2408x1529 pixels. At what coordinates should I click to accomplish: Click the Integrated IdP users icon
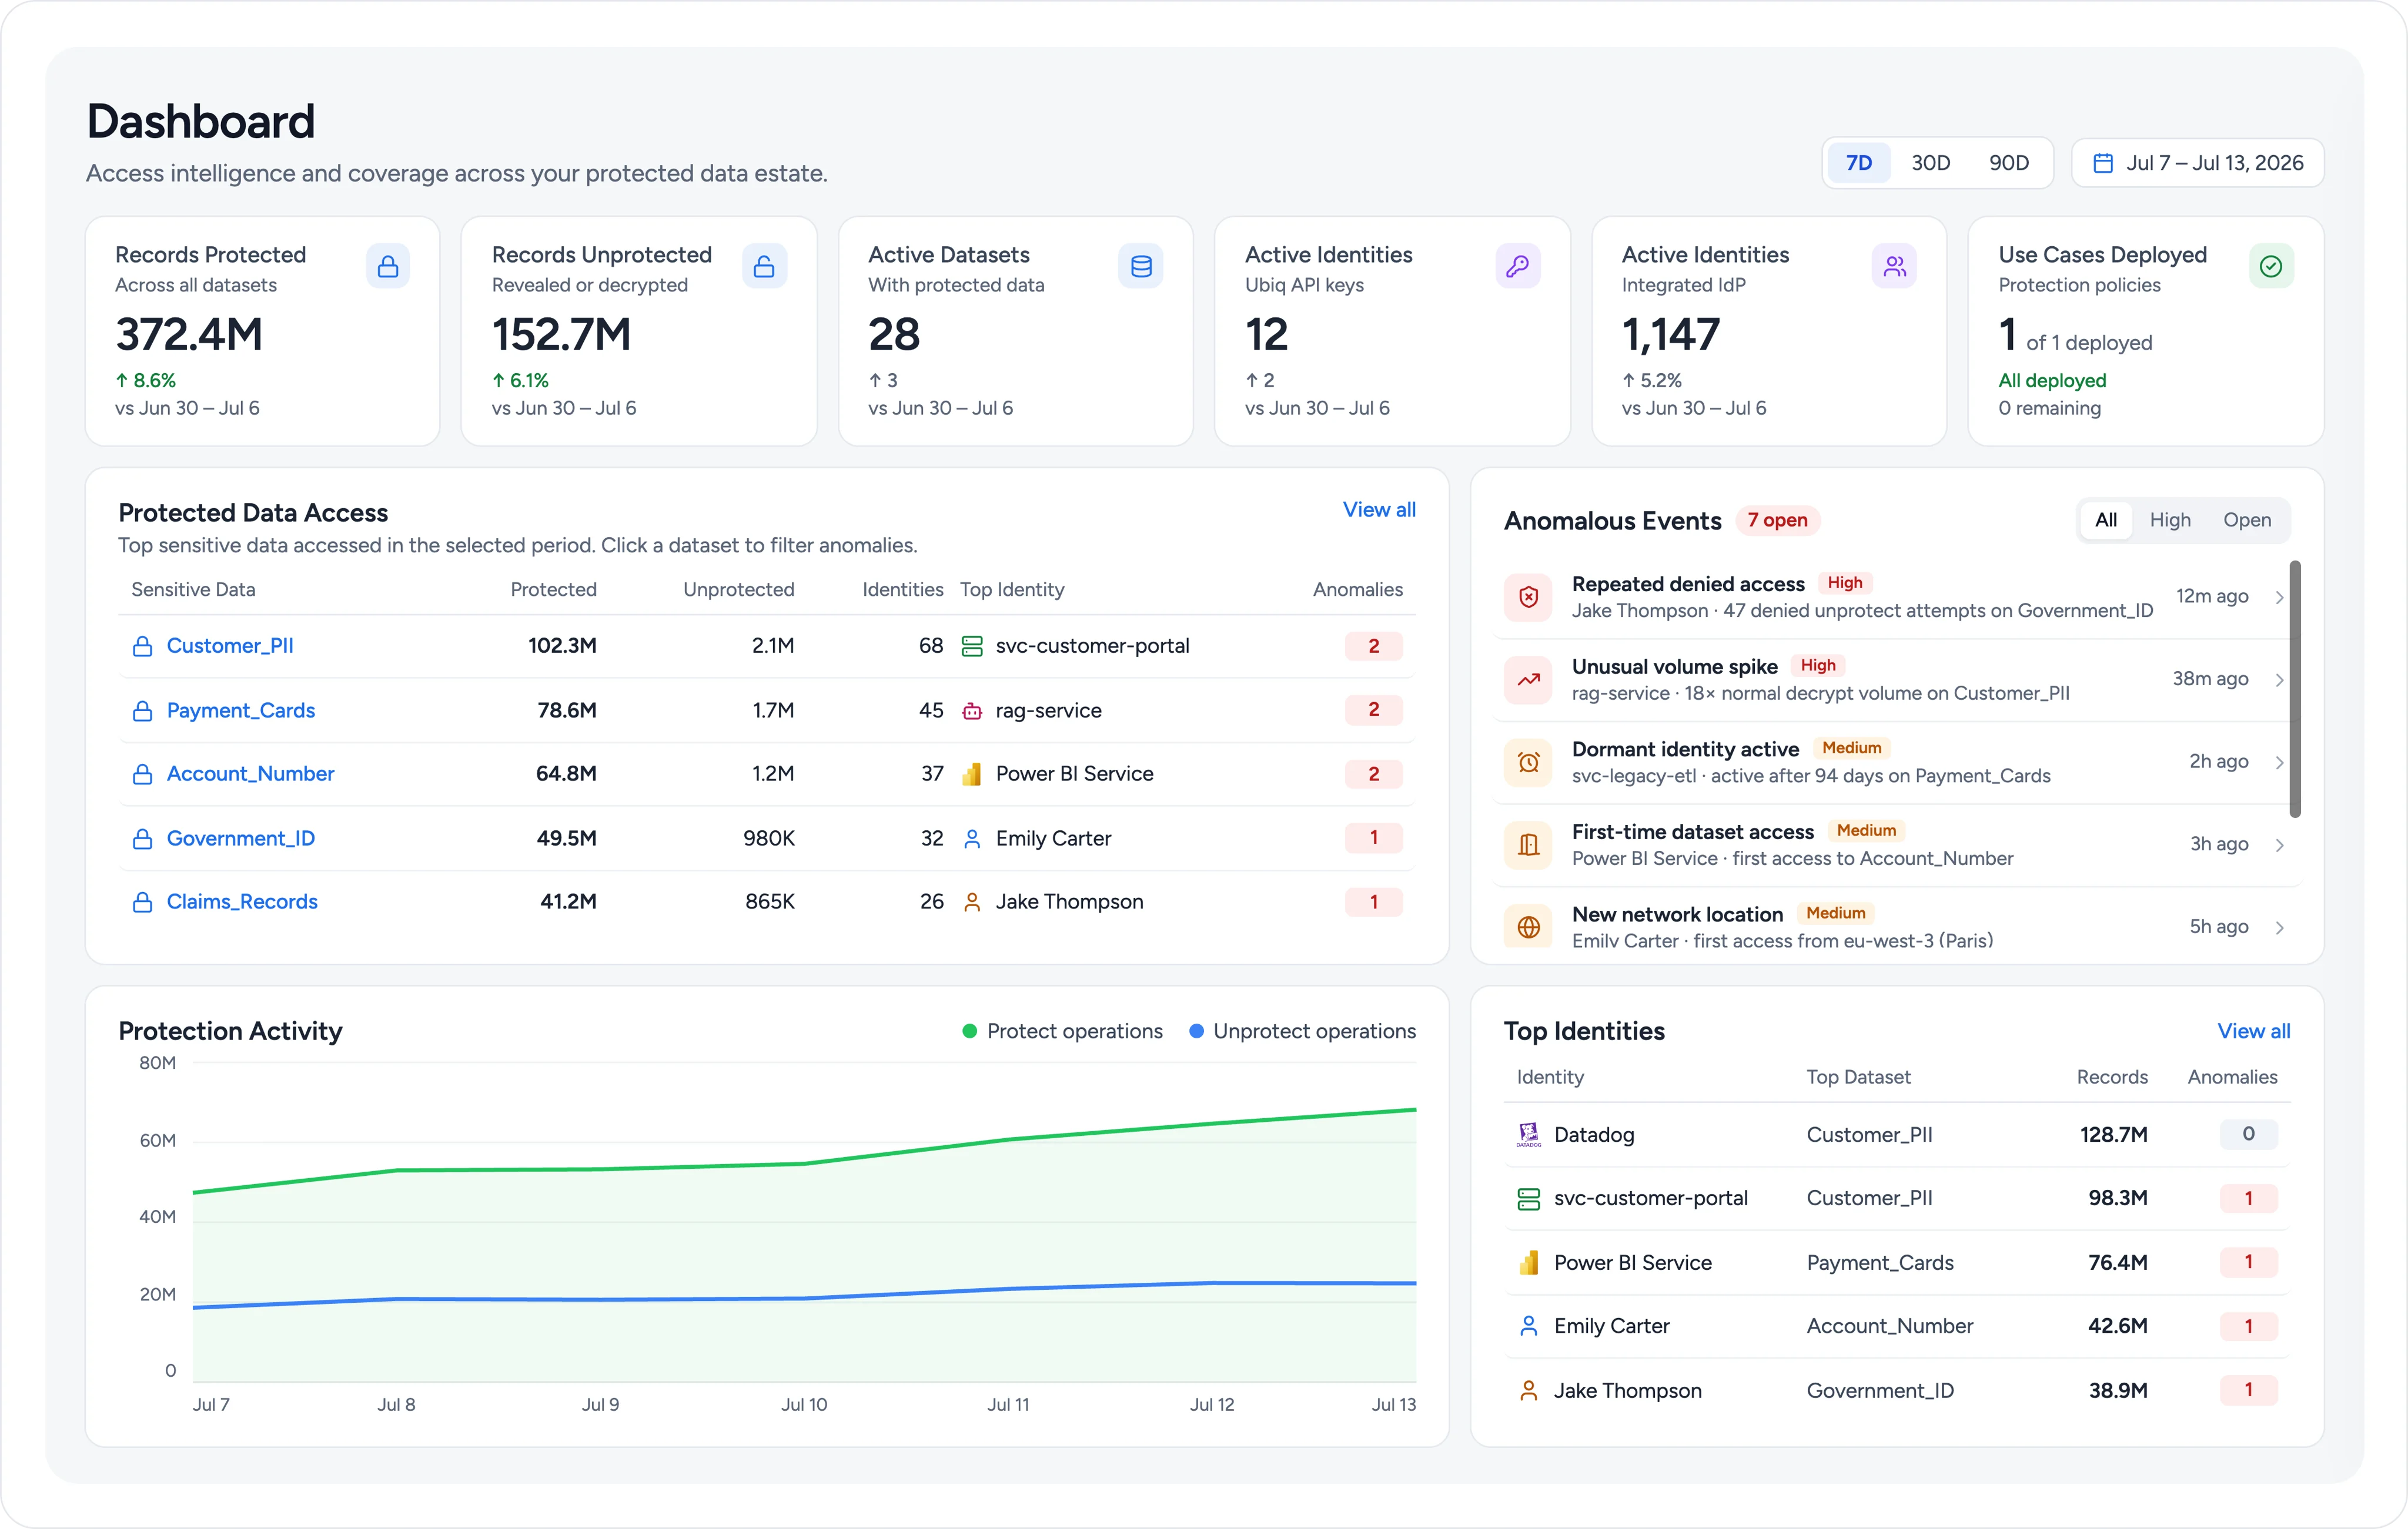pyautogui.click(x=1894, y=266)
